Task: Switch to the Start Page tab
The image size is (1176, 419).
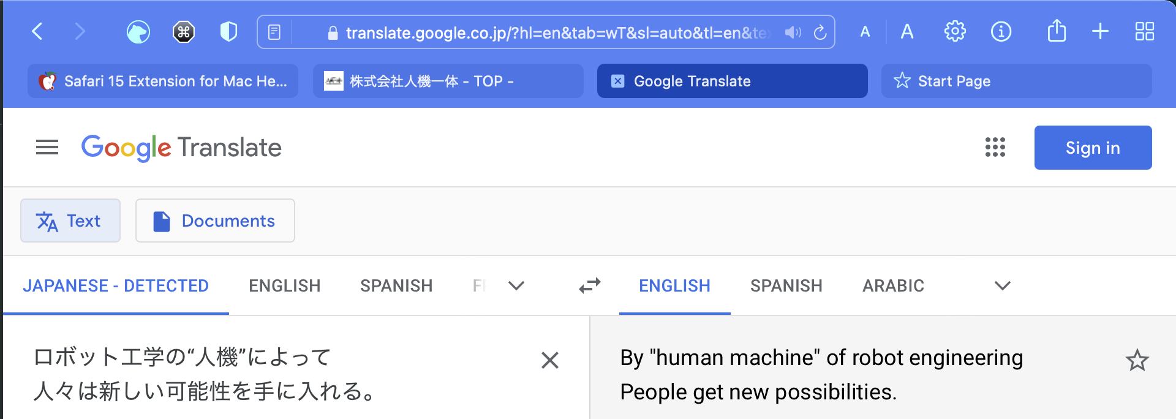Action: [x=1016, y=81]
